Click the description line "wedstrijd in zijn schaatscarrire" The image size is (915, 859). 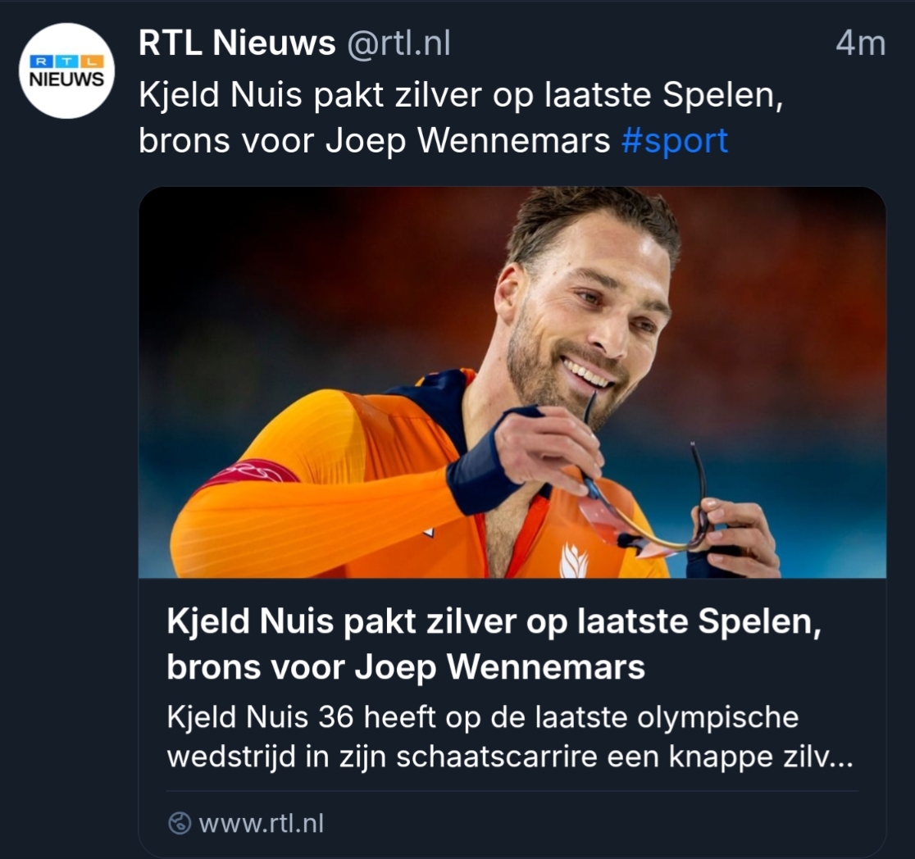(508, 757)
